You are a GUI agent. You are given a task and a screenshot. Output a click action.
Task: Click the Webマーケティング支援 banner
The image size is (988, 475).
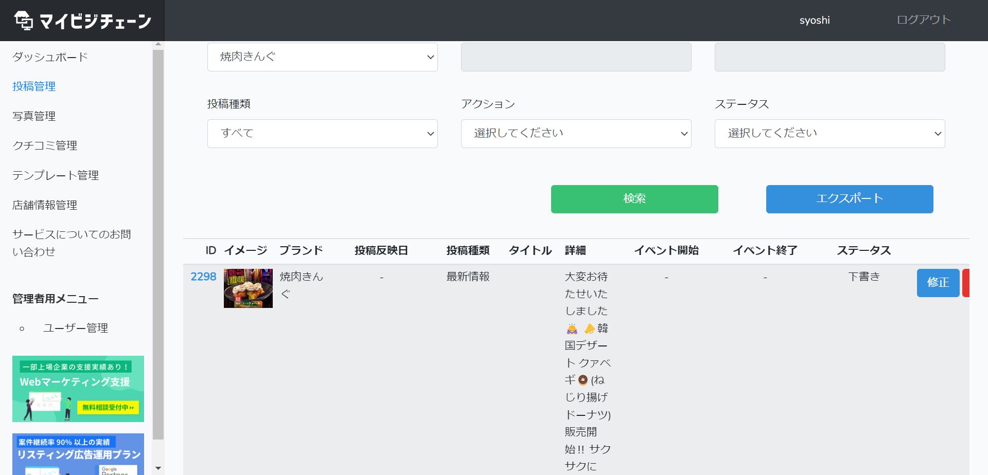click(x=78, y=389)
